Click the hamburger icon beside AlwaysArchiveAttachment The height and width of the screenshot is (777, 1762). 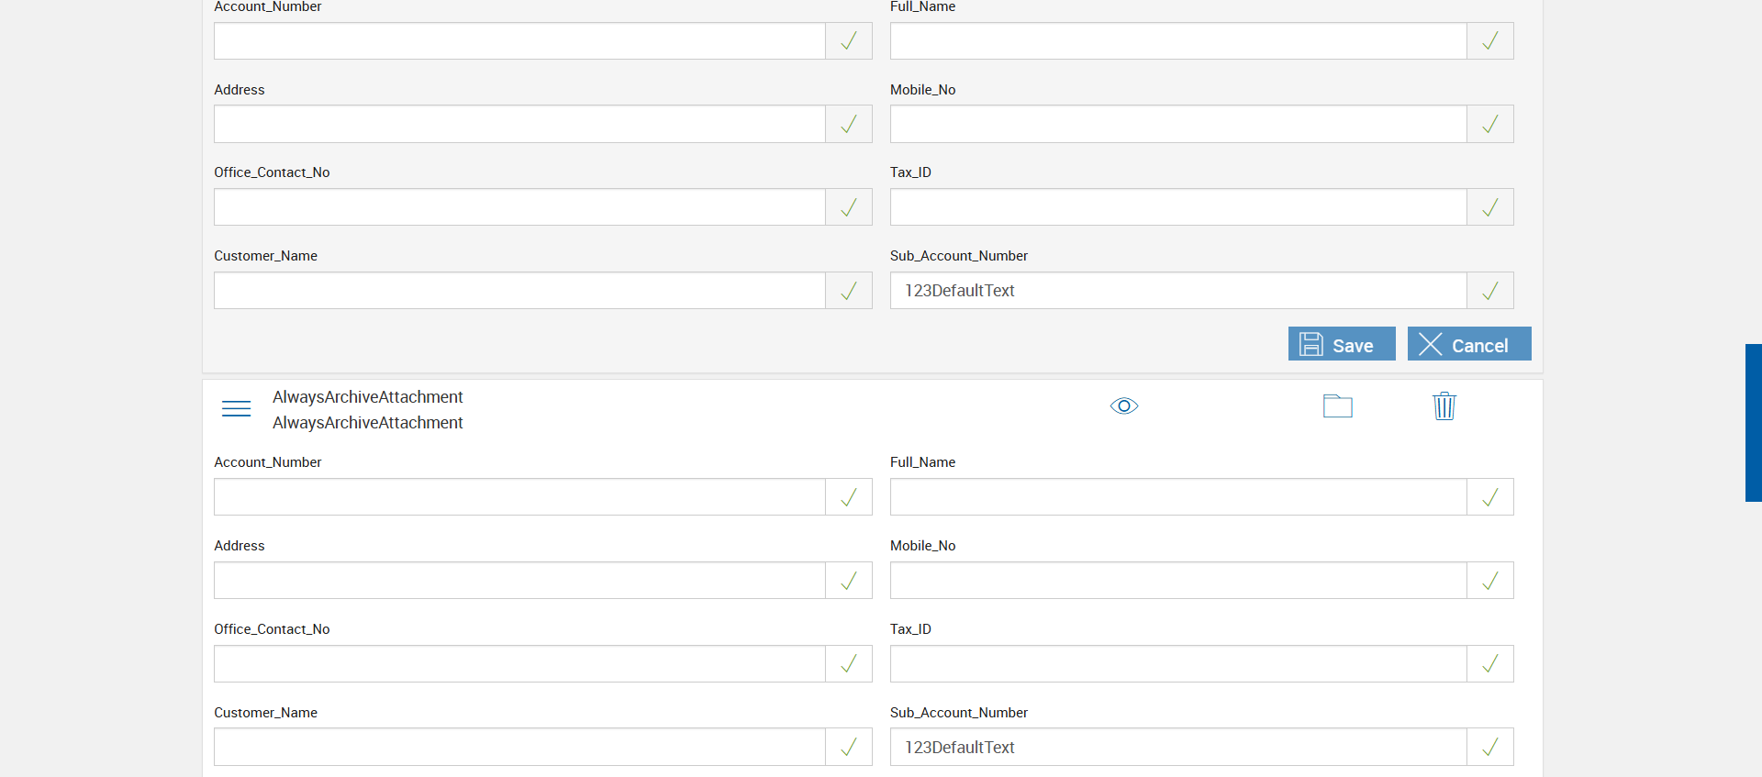pos(236,408)
